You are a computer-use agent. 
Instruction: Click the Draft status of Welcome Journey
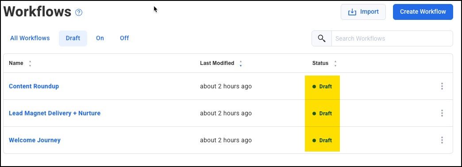[x=322, y=140]
